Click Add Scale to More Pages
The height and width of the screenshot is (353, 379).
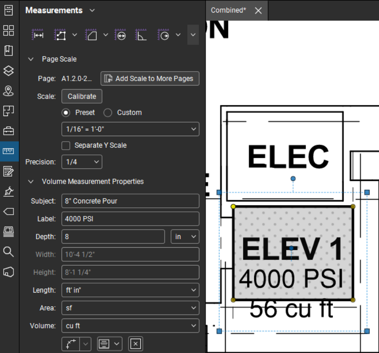(150, 78)
